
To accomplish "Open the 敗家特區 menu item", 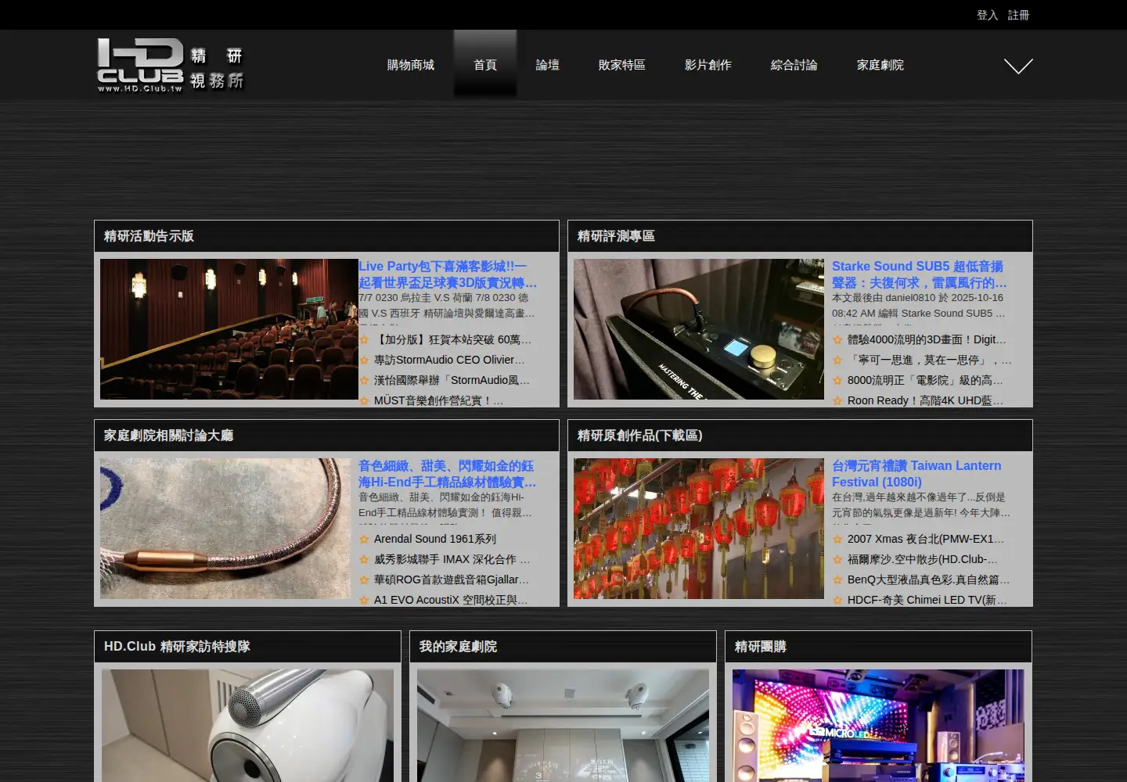I will [622, 65].
